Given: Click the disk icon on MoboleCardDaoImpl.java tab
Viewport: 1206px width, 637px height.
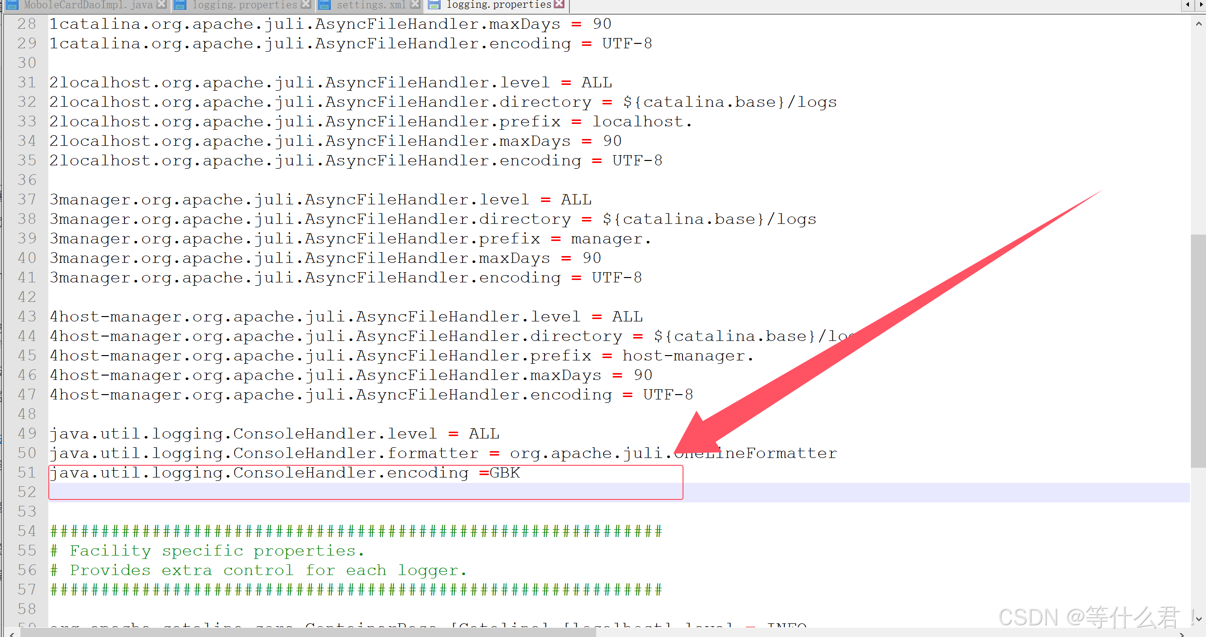Looking at the screenshot, I should pos(12,5).
